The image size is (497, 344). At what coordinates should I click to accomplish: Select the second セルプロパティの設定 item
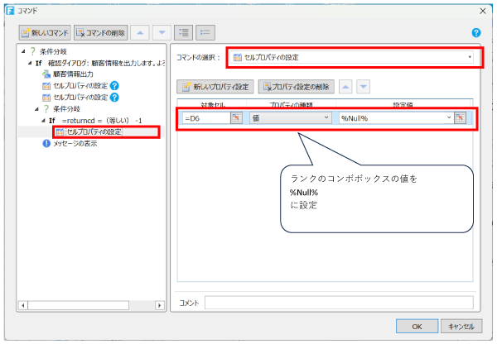(80, 98)
